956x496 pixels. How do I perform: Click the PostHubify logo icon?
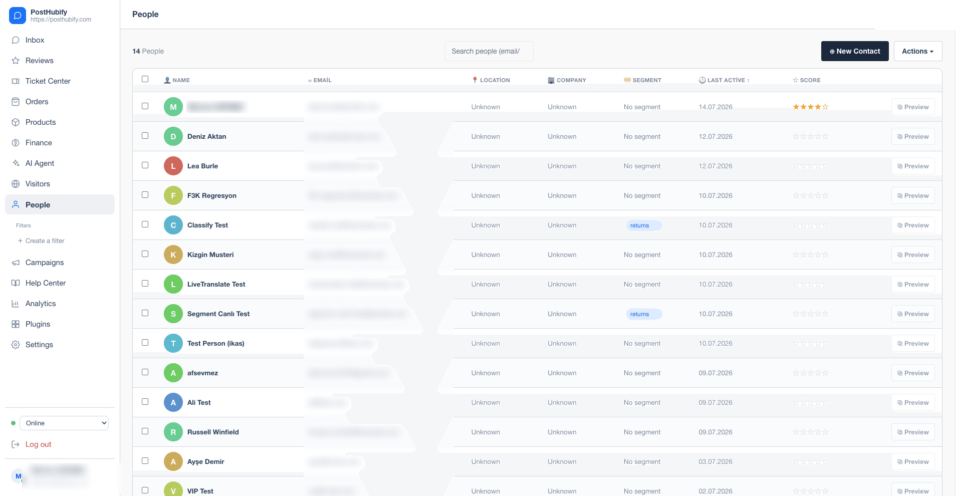18,16
